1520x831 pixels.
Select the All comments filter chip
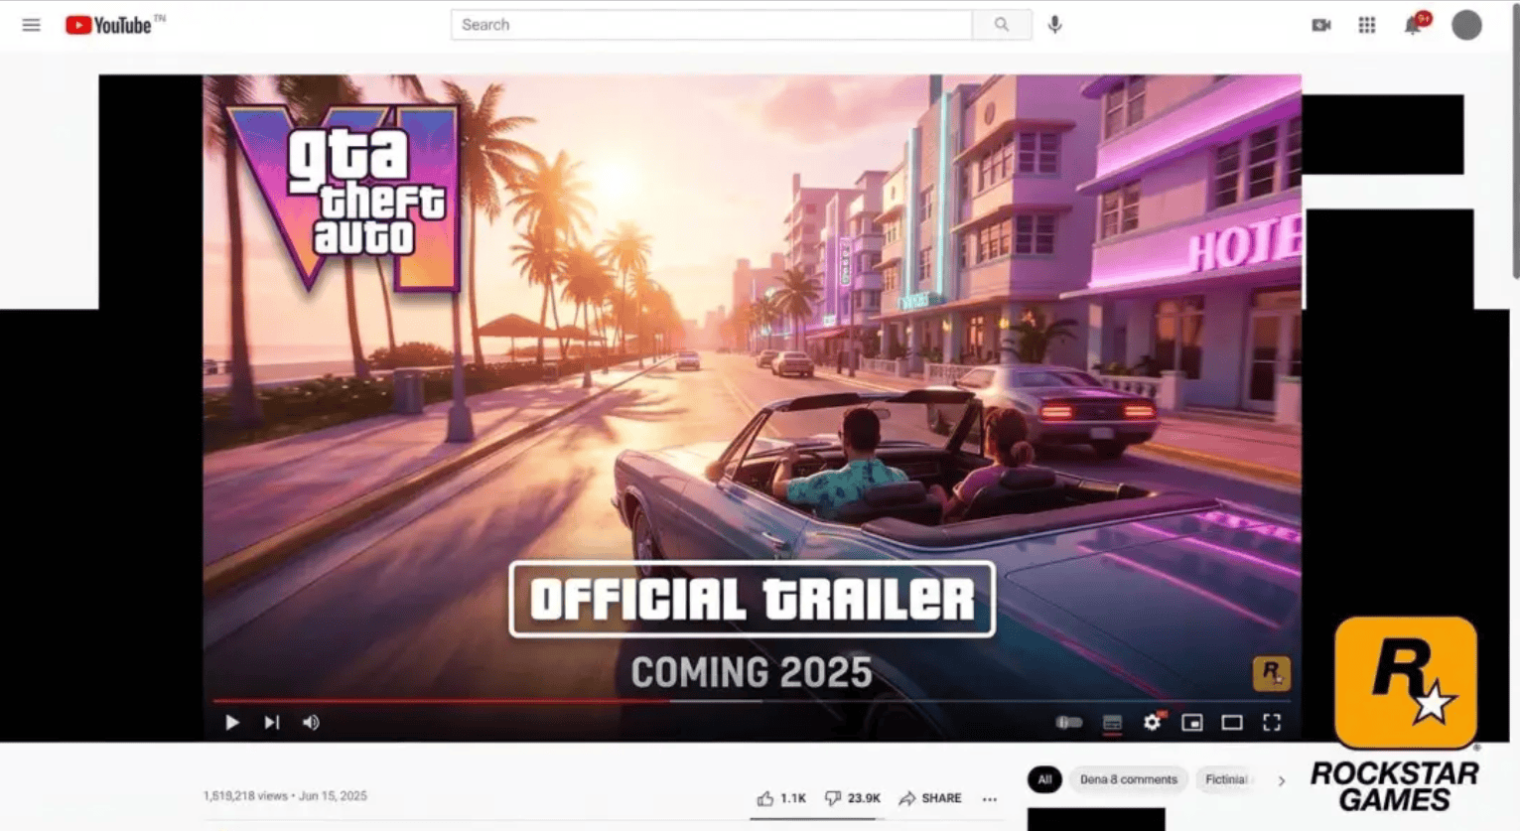(1043, 780)
